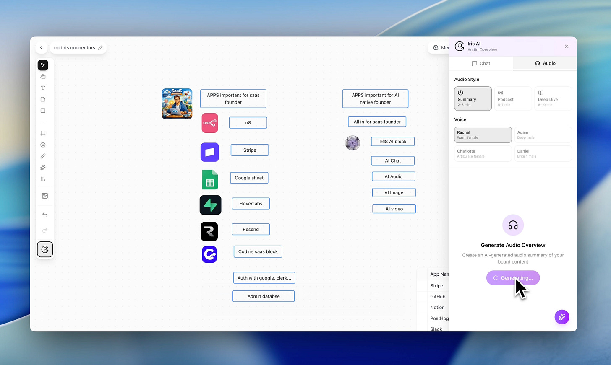The width and height of the screenshot is (611, 365).
Task: Select the line tool
Action: point(43,122)
